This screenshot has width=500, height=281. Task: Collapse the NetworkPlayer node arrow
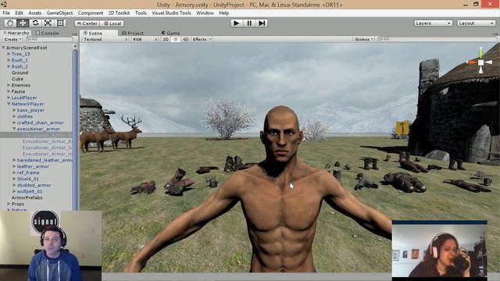pos(9,104)
